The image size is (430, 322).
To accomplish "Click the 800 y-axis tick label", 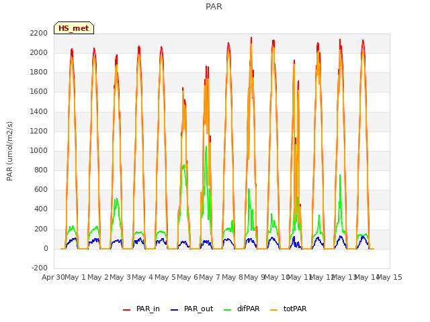I will (x=41, y=170).
